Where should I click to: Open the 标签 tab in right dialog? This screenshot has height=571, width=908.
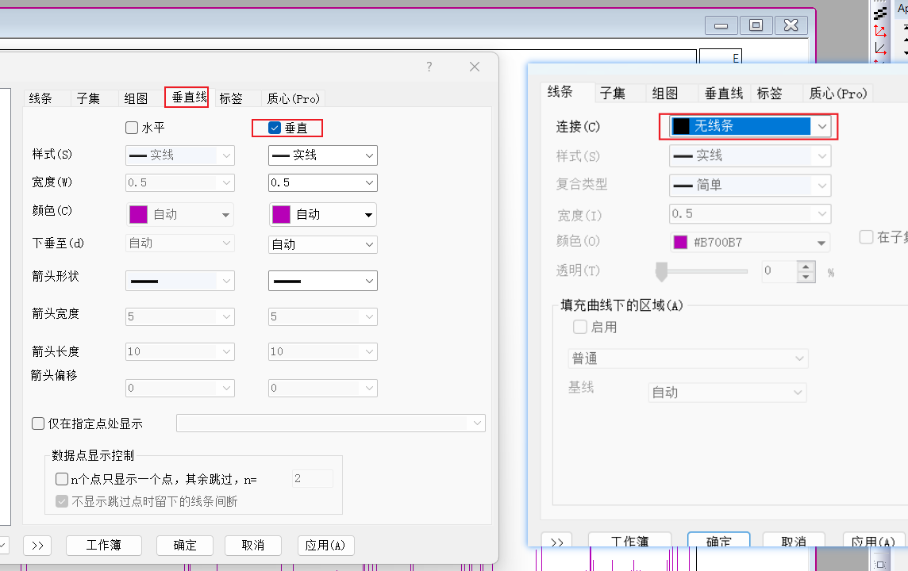770,93
